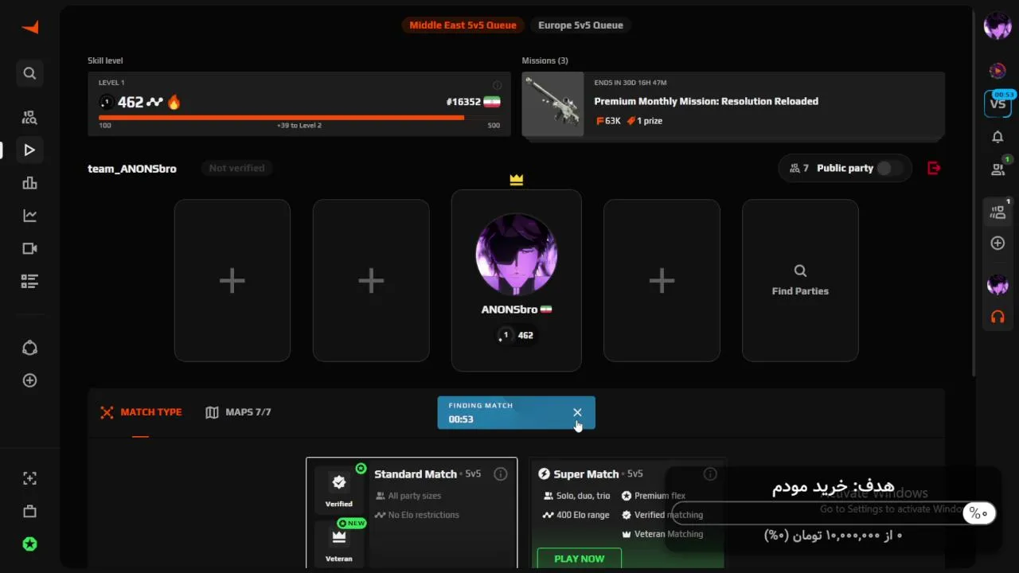This screenshot has height=573, width=1019.
Task: Open the orange headphones support icon
Action: tap(998, 317)
